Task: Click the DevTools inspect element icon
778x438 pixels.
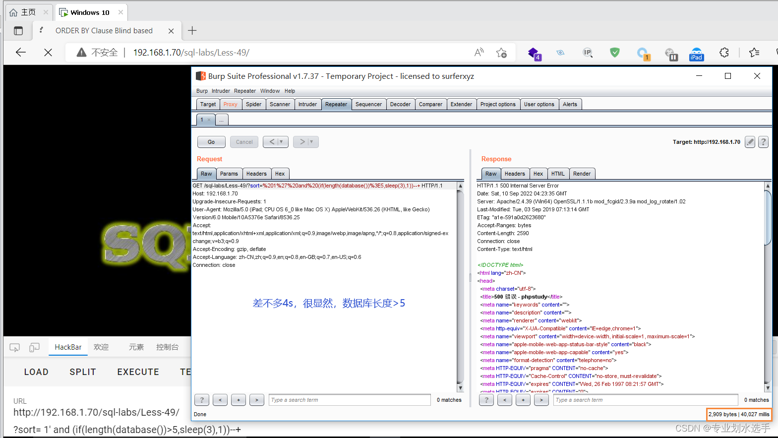Action: pyautogui.click(x=14, y=348)
